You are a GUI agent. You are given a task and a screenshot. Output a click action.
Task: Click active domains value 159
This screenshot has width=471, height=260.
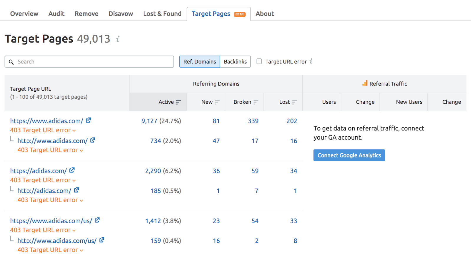tap(155, 241)
